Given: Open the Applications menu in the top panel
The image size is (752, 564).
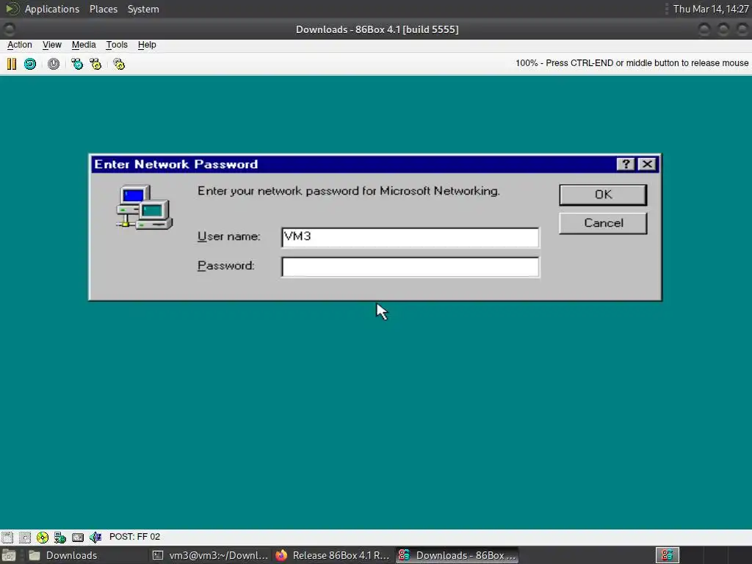Looking at the screenshot, I should [52, 9].
